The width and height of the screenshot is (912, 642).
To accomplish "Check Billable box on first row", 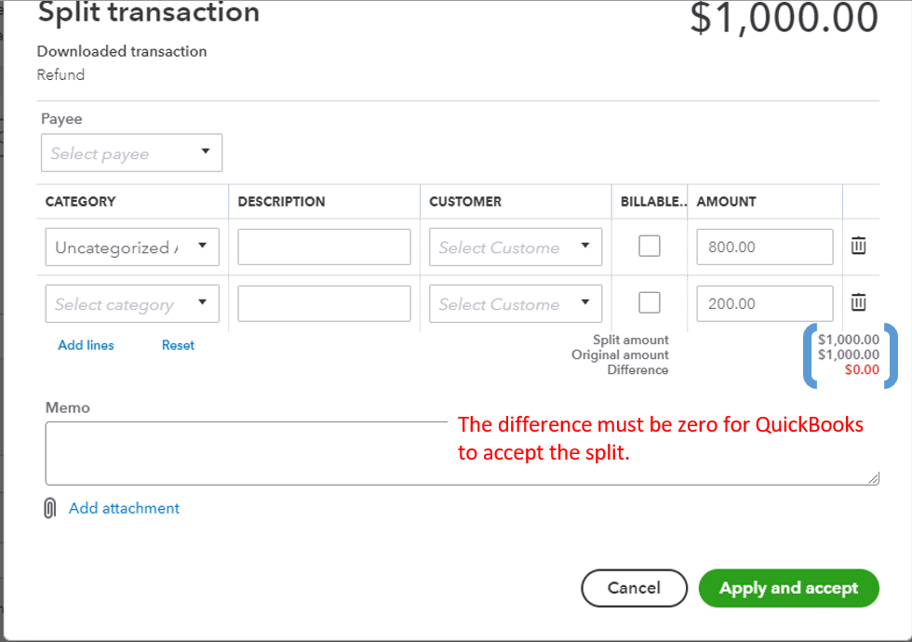I will click(x=650, y=247).
